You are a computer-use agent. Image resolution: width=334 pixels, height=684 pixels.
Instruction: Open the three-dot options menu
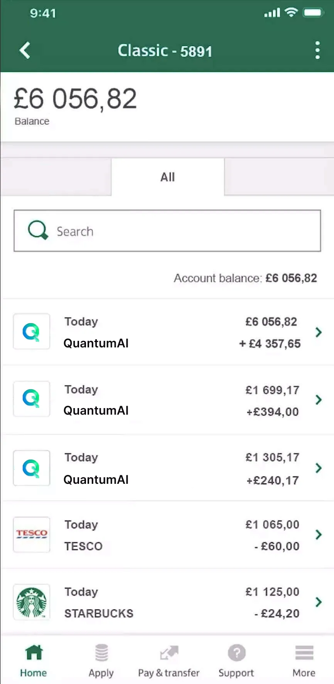[x=317, y=51]
